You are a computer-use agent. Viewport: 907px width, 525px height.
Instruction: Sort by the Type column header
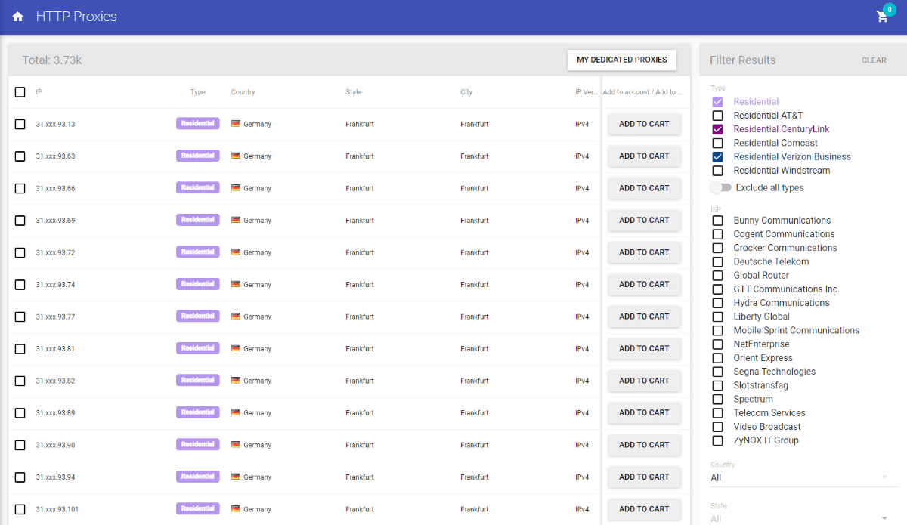(198, 92)
